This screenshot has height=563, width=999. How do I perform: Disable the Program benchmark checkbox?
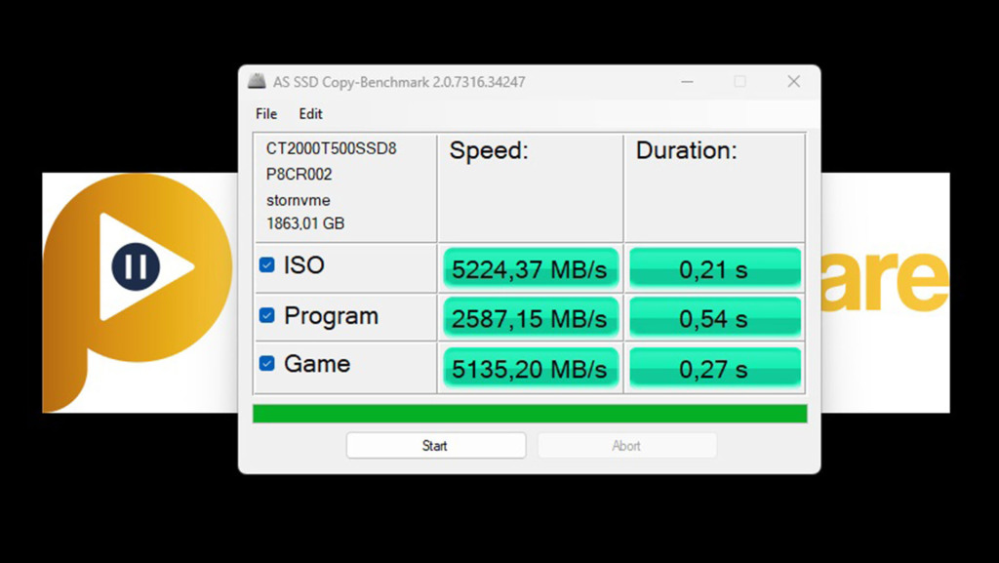pos(266,316)
